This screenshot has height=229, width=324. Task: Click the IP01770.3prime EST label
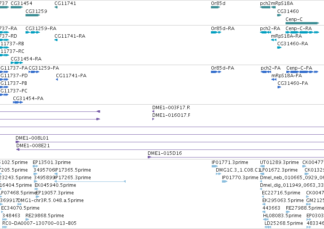point(240,178)
